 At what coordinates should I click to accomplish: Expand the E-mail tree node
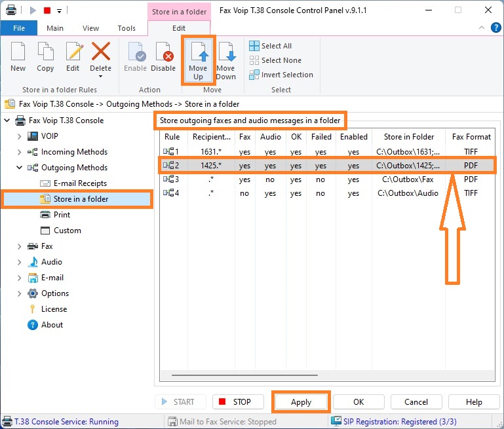(x=19, y=278)
